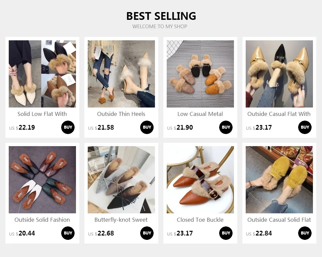Screen dimensions: 322x257
Task: Open the Butterfly-knot Sweet title link
Action: point(121,220)
